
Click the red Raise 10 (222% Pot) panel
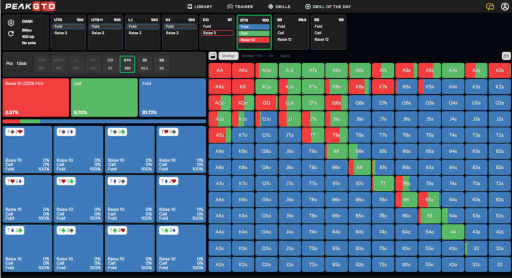tap(36, 97)
